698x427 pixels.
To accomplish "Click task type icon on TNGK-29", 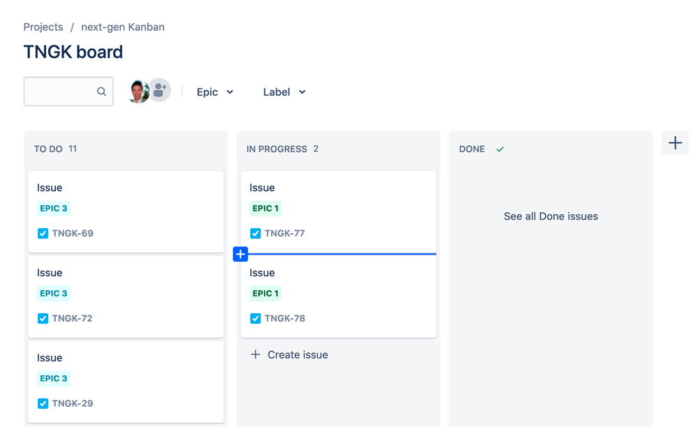I will coord(43,403).
